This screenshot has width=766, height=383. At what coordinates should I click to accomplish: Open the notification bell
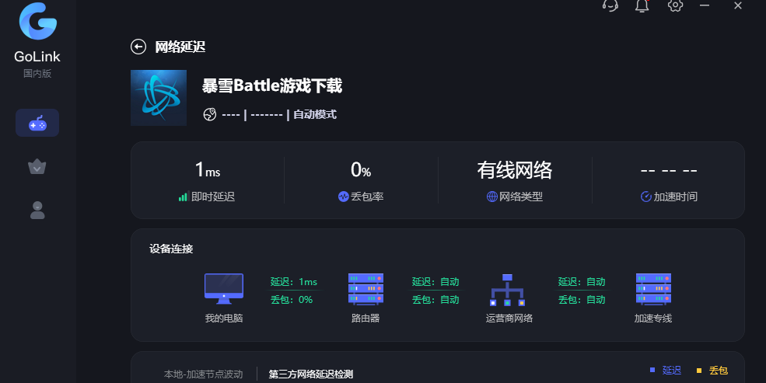coord(642,5)
